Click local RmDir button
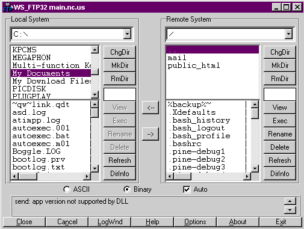Screen dimensions: 304x229 click(x=120, y=79)
